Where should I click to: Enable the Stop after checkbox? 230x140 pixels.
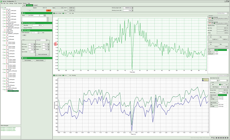[23, 25]
